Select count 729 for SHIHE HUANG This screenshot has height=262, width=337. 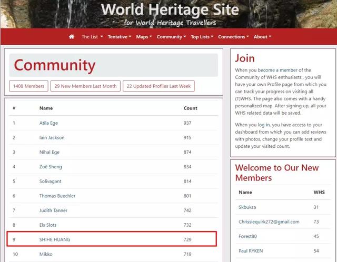(187, 239)
